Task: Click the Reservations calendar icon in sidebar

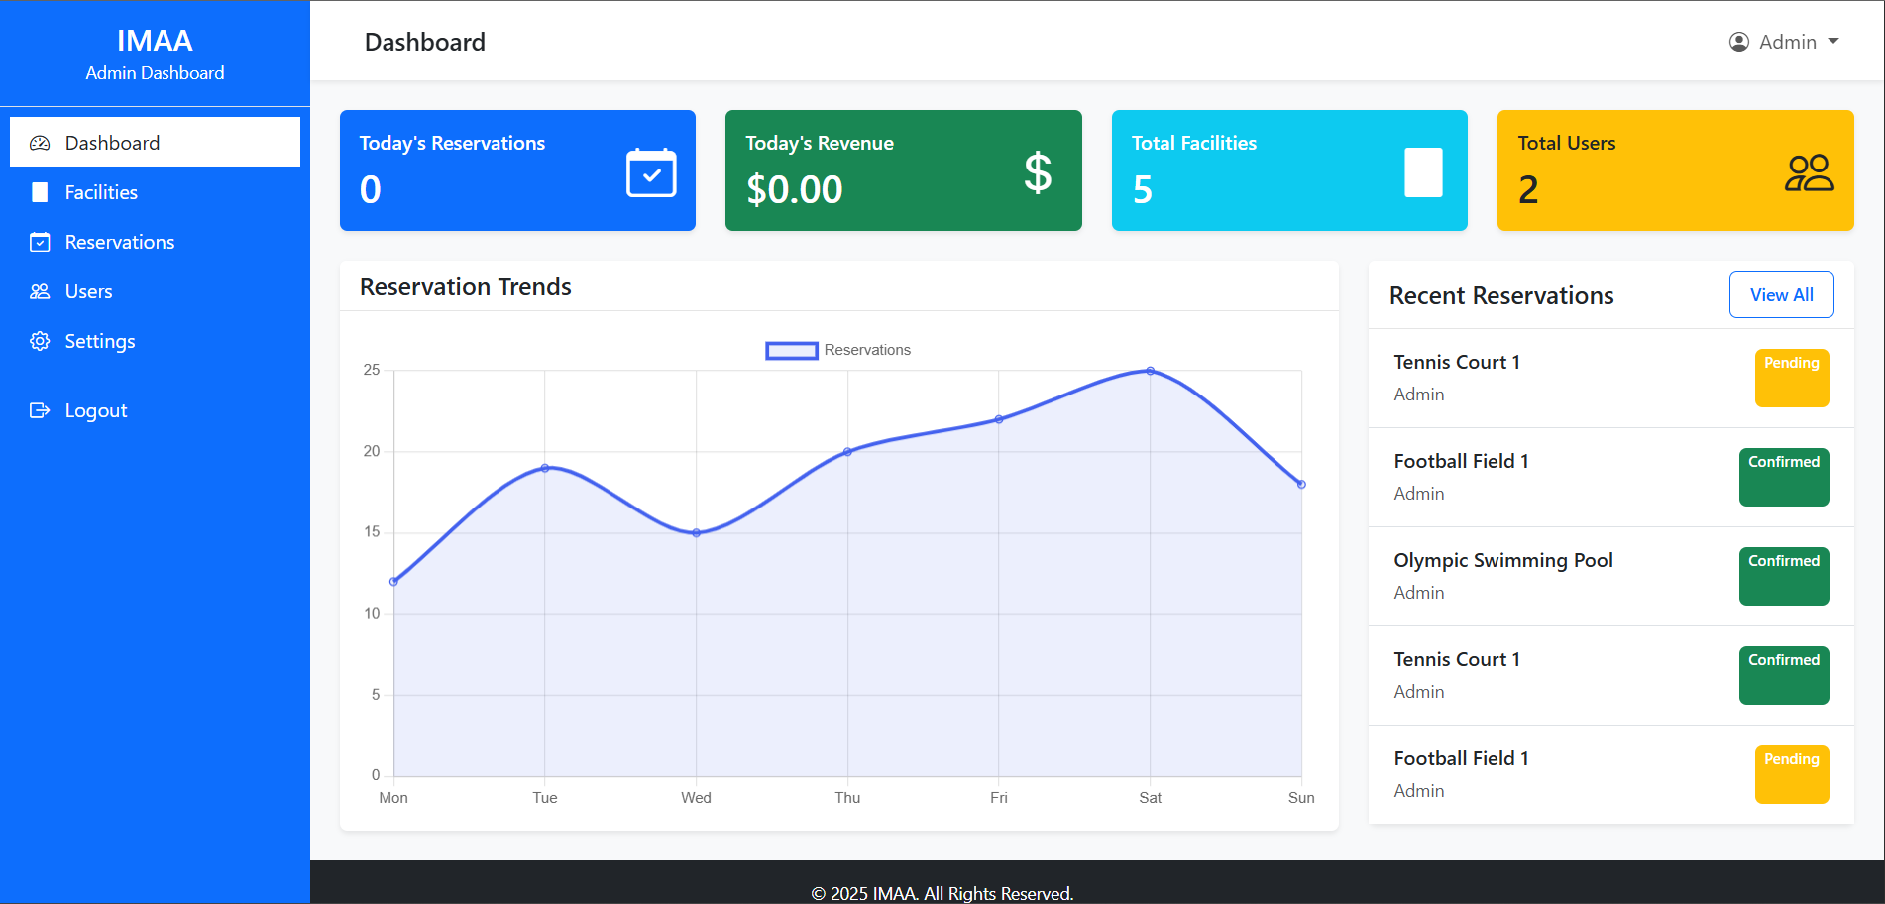Action: click(40, 242)
